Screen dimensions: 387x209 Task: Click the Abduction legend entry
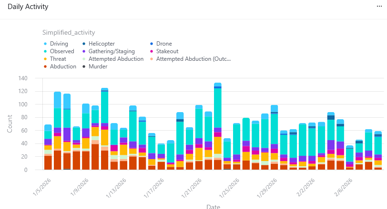tap(63, 66)
